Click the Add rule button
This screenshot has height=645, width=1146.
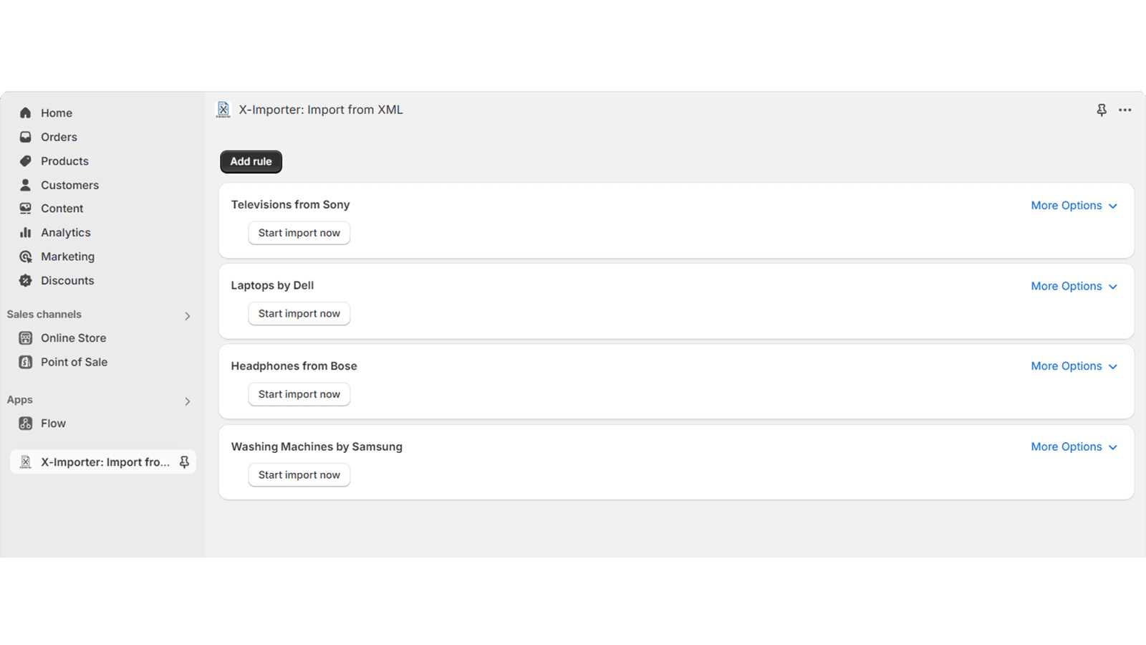point(251,161)
